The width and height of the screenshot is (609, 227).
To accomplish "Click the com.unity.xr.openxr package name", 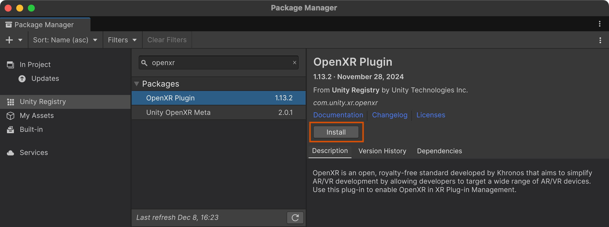I will (345, 103).
